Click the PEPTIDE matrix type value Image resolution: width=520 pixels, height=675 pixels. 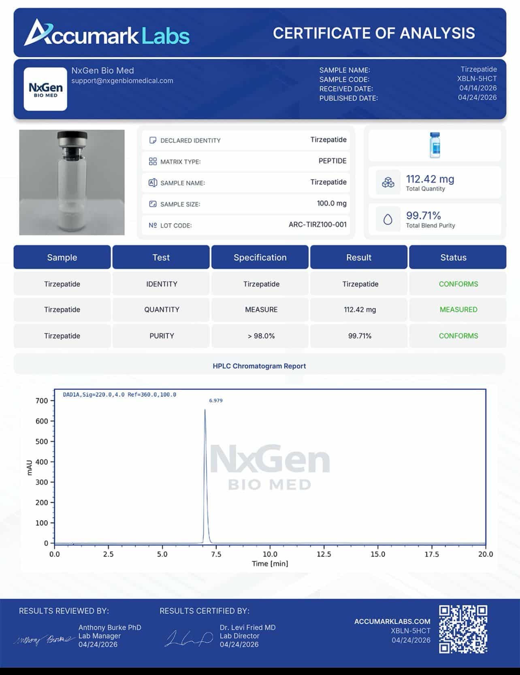(x=332, y=161)
